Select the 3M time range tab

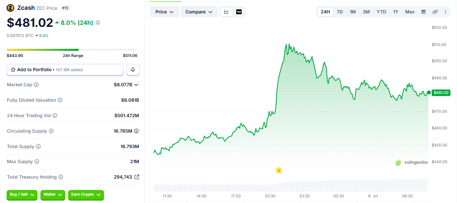[366, 12]
